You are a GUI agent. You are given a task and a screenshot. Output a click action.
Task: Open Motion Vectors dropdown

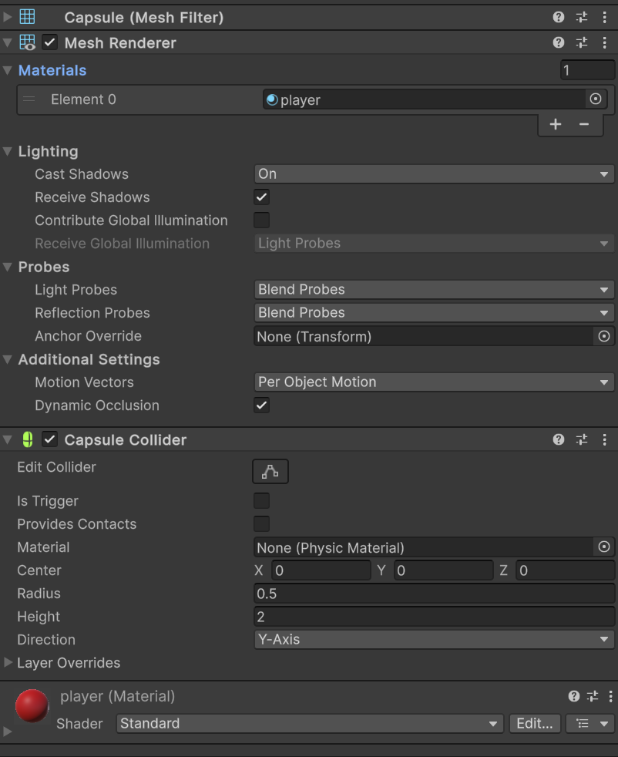(434, 382)
